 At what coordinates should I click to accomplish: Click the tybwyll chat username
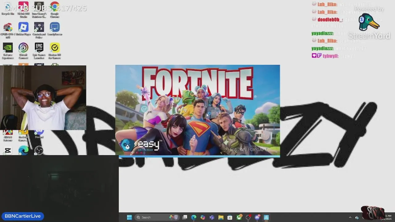pyautogui.click(x=331, y=56)
